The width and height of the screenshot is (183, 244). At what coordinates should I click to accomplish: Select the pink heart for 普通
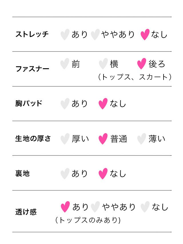tap(103, 139)
